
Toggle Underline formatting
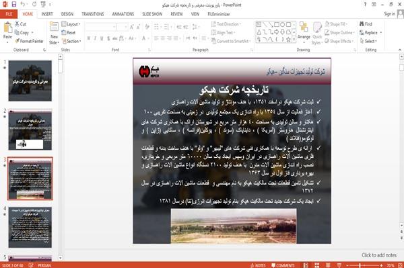pyautogui.click(x=102, y=38)
